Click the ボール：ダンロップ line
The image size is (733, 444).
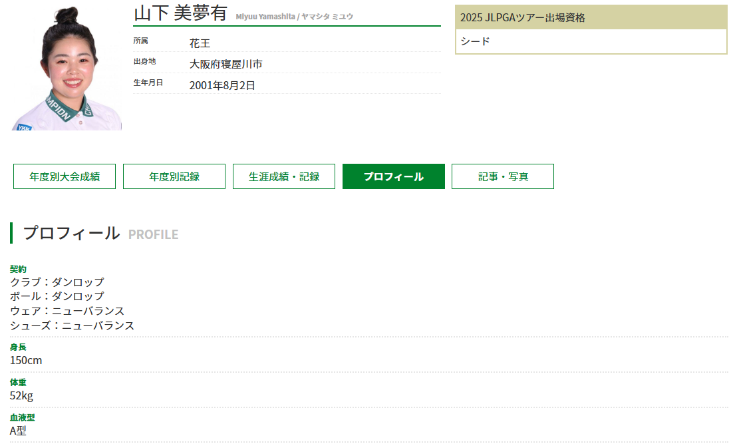57,296
